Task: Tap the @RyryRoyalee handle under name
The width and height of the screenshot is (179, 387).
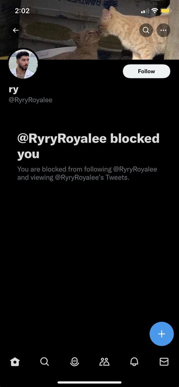Action: [x=31, y=100]
